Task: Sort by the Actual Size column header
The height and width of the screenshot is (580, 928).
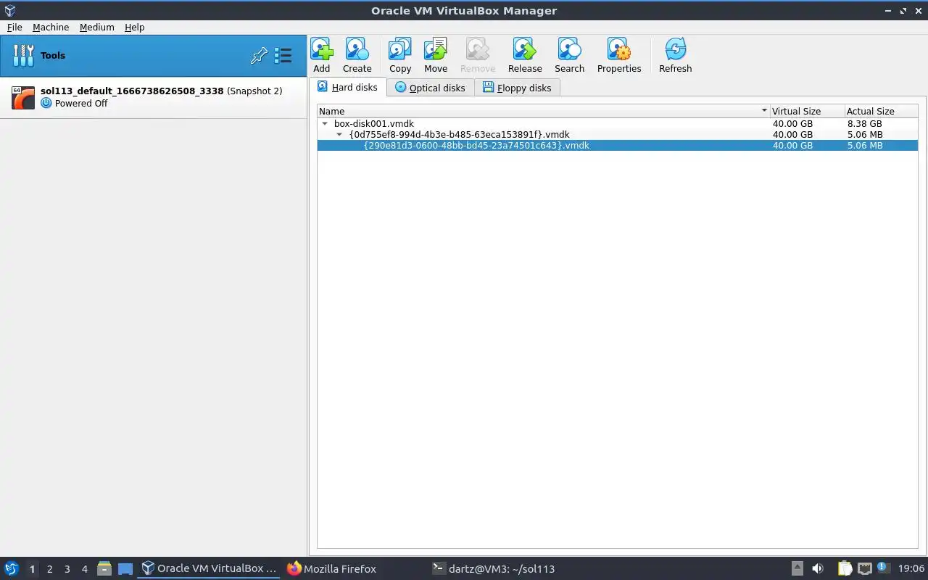Action: pyautogui.click(x=881, y=111)
